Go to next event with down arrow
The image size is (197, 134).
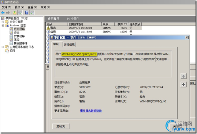(x=184, y=84)
